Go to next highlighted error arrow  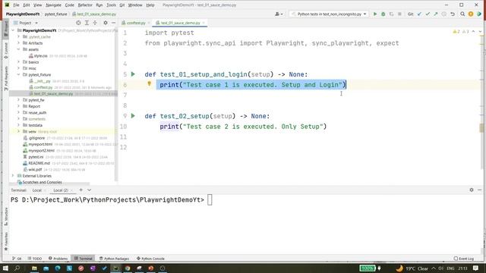(x=480, y=32)
